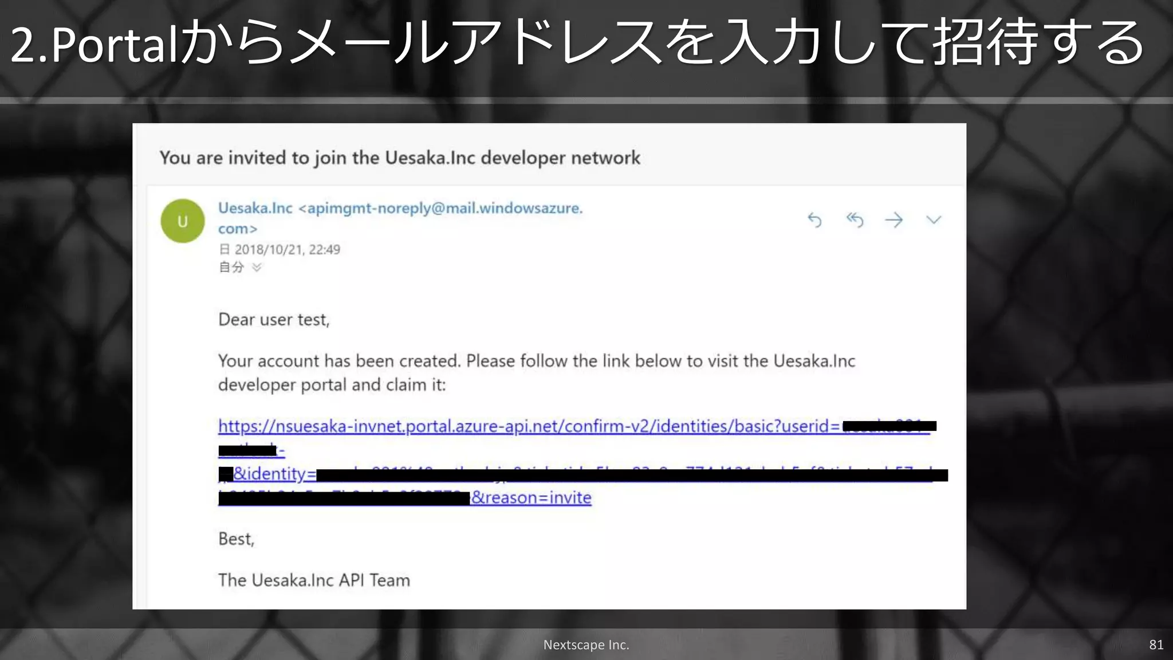Click the Uesaka.Inc sender address
The height and width of the screenshot is (660, 1173).
400,218
